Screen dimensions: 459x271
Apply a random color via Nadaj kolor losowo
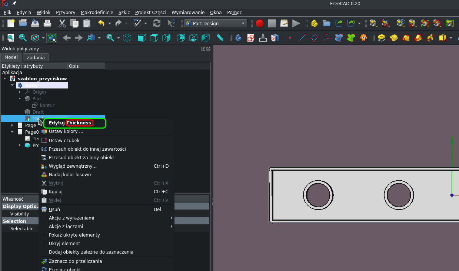pyautogui.click(x=70, y=174)
